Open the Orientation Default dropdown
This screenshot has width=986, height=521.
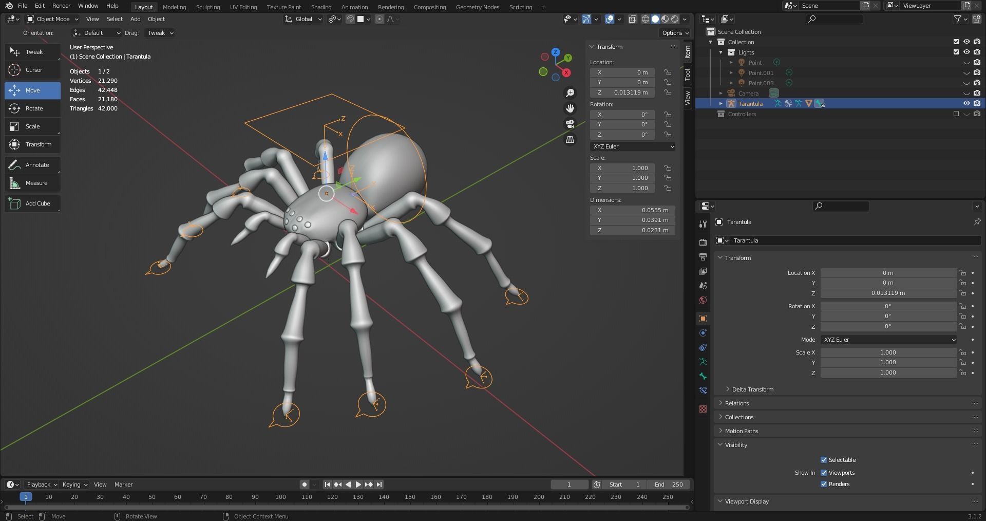(97, 33)
